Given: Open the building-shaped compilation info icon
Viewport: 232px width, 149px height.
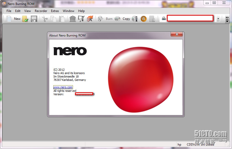Looking at the screenshot, I should (72, 19).
